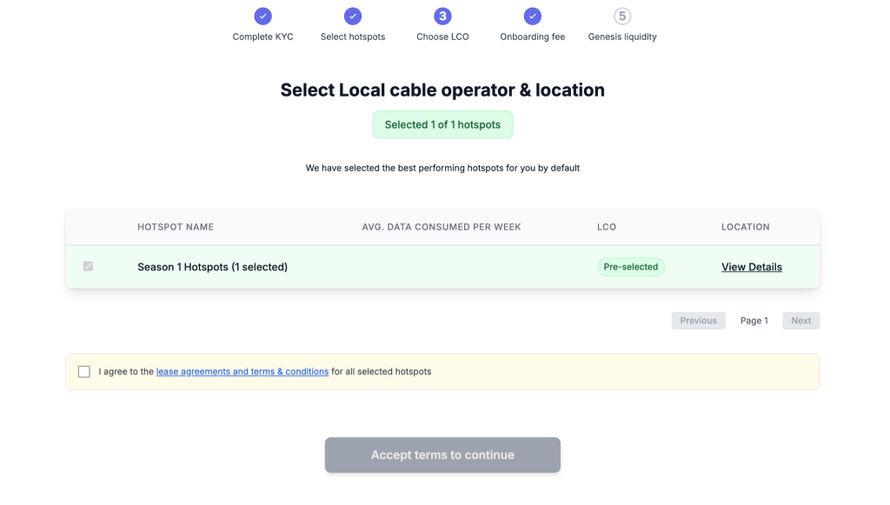This screenshot has height=505, width=890.
Task: Click the Pre-selected LCO badge
Action: (x=631, y=267)
